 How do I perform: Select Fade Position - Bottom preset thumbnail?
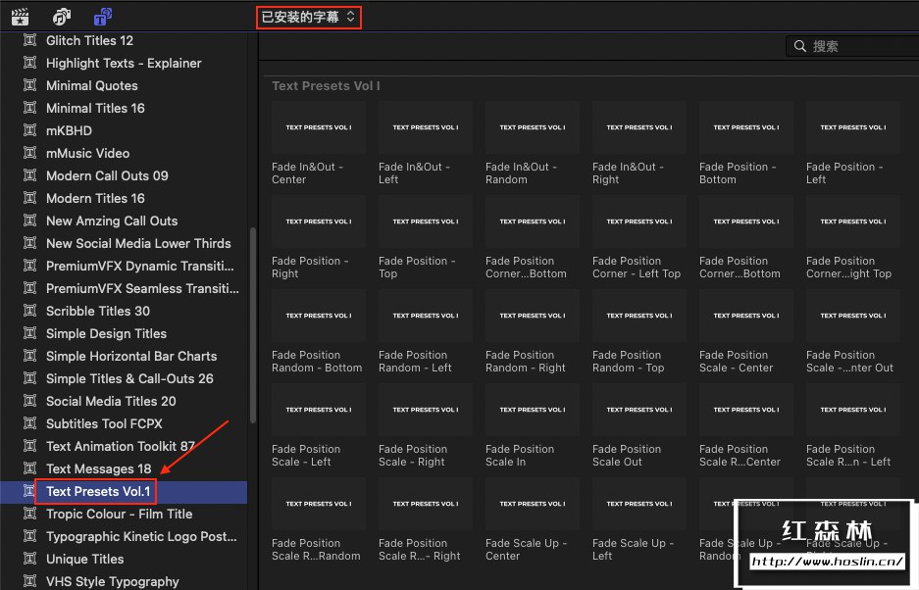point(746,127)
